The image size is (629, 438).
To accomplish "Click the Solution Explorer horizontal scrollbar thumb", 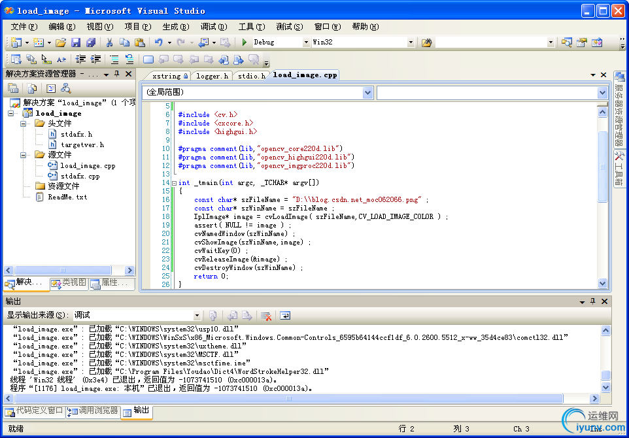I will pos(63,271).
